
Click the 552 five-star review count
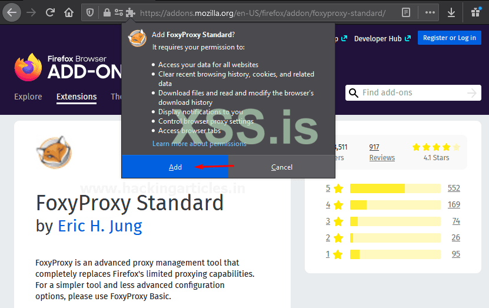pyautogui.click(x=454, y=188)
